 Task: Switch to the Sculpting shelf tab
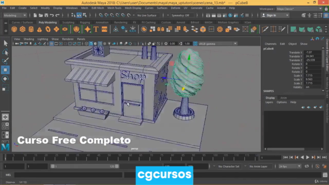[68, 22]
